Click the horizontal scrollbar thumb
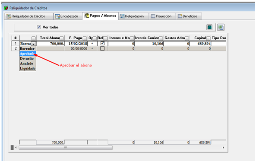256x162 pixels. click(66, 148)
